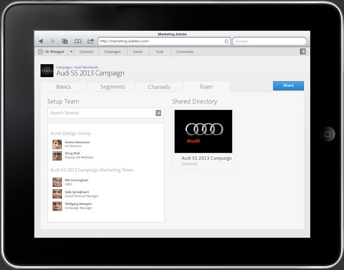The image size is (344, 270).
Task: Click the Audi logo next to campaign title
Action: (47, 71)
